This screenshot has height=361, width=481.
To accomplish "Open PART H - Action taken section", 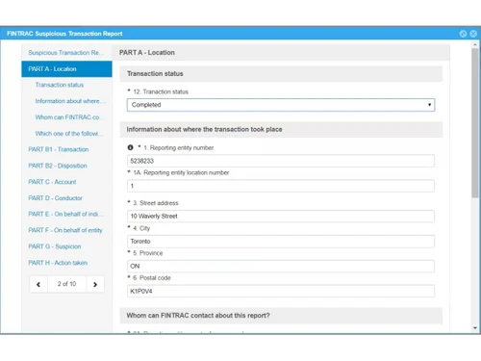I will (58, 263).
